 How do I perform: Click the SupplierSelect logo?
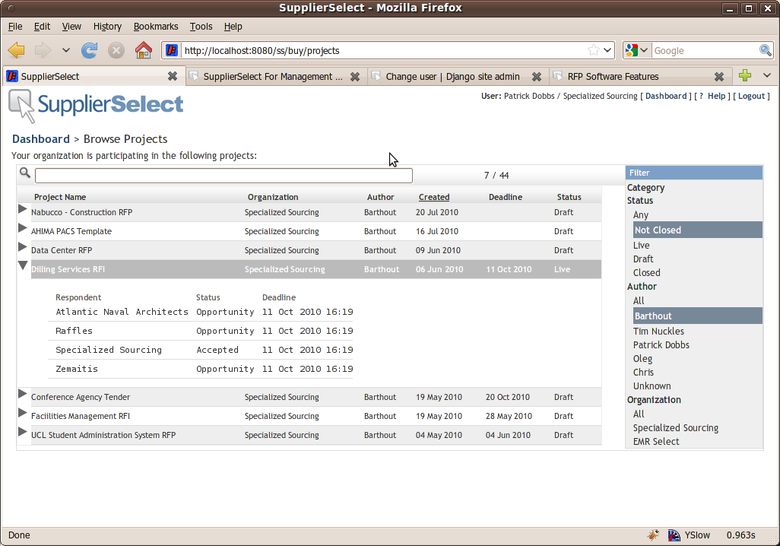click(x=96, y=106)
